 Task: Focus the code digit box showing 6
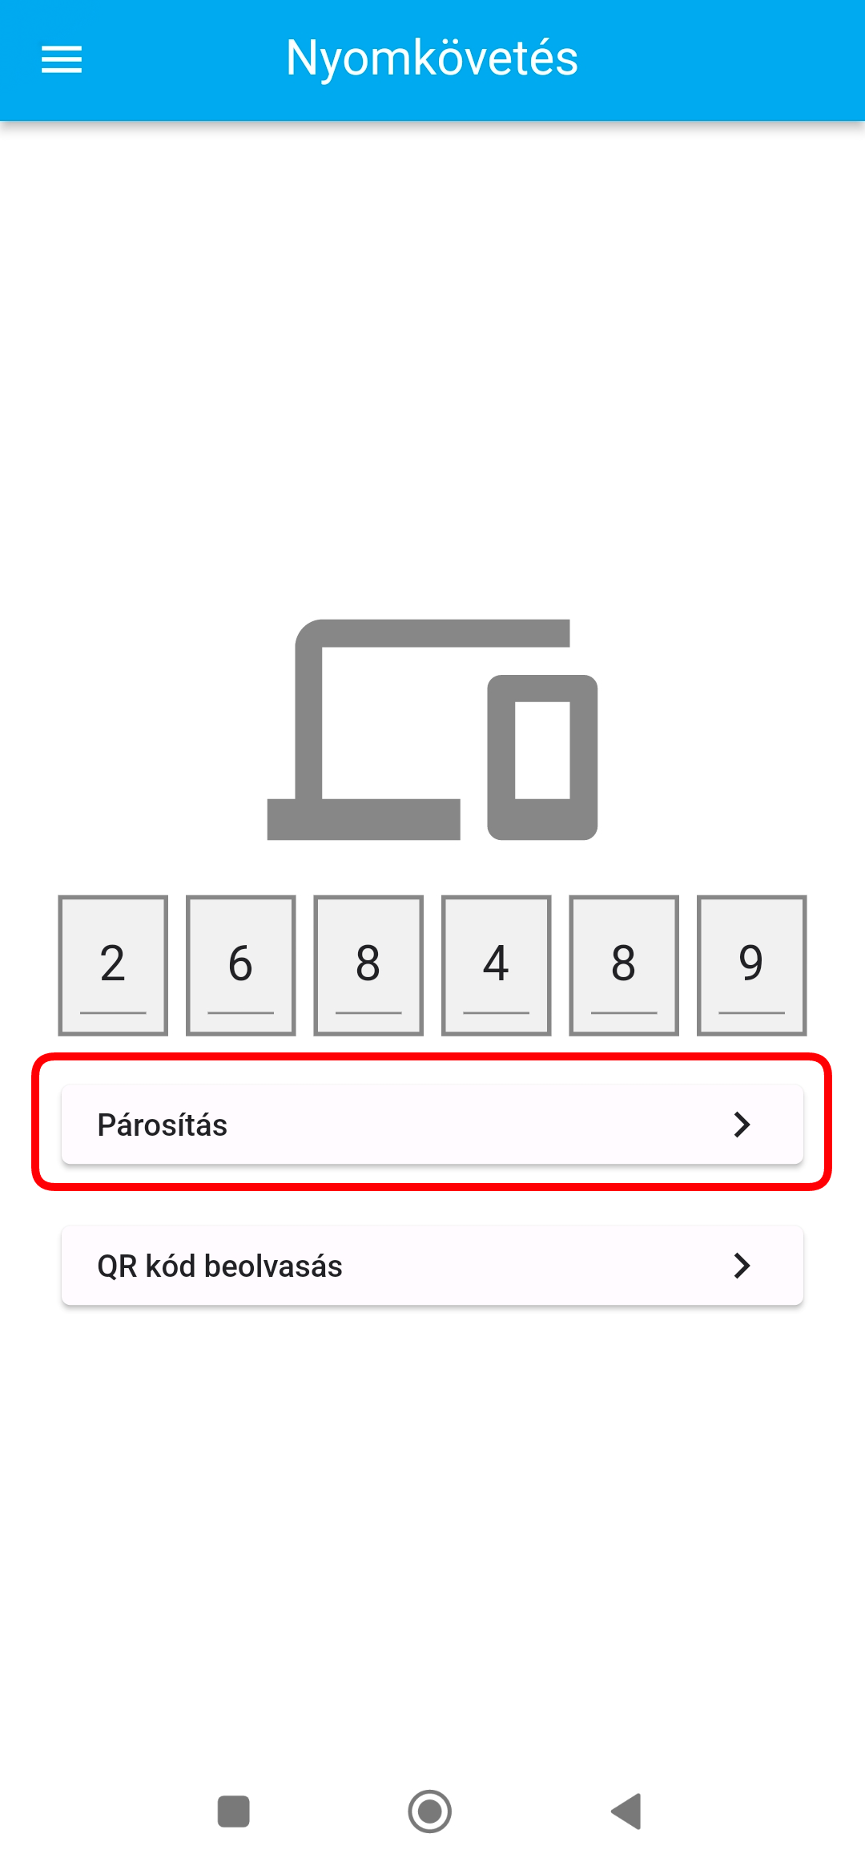pyautogui.click(x=241, y=965)
